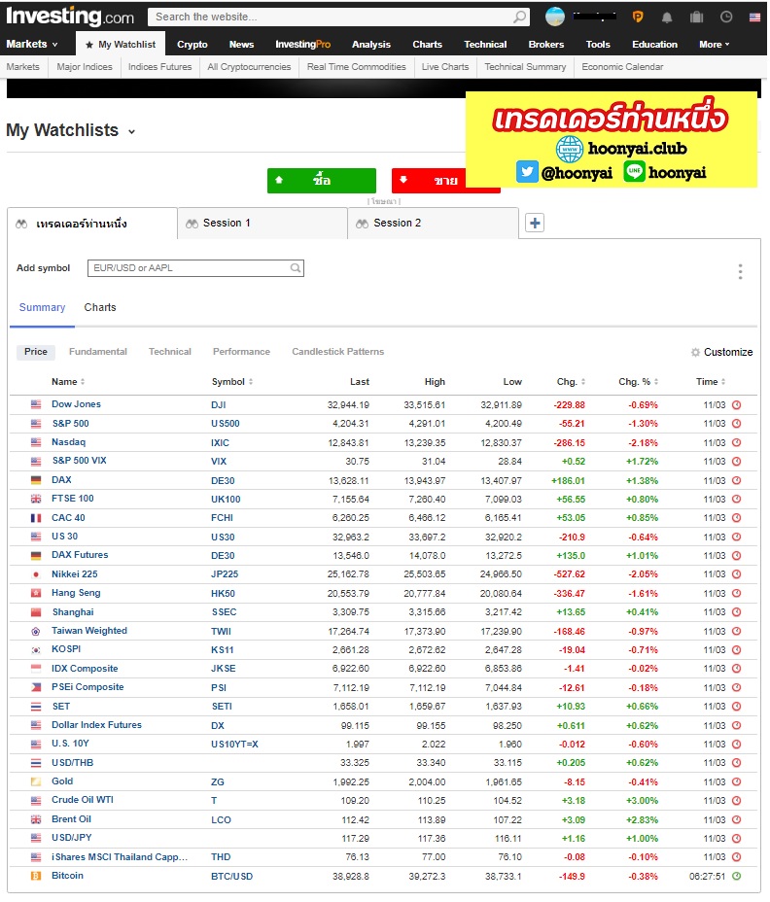Viewport: 770px width, 902px height.
Task: Select the Fundamental data tab
Action: click(x=98, y=352)
